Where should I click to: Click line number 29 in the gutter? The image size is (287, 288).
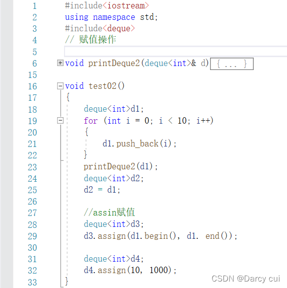32,236
